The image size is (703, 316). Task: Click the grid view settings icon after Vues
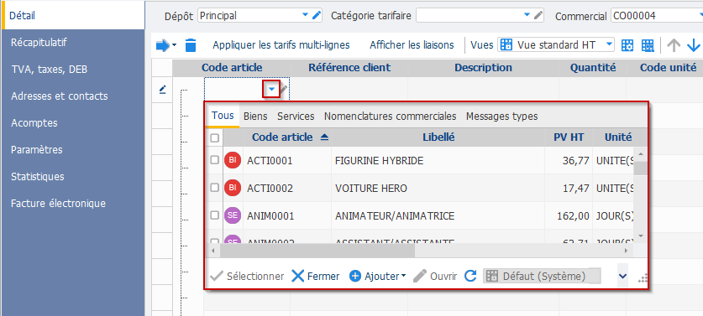pos(627,45)
